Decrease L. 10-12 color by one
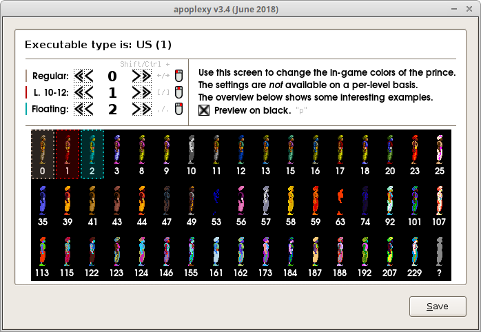 click(88, 92)
